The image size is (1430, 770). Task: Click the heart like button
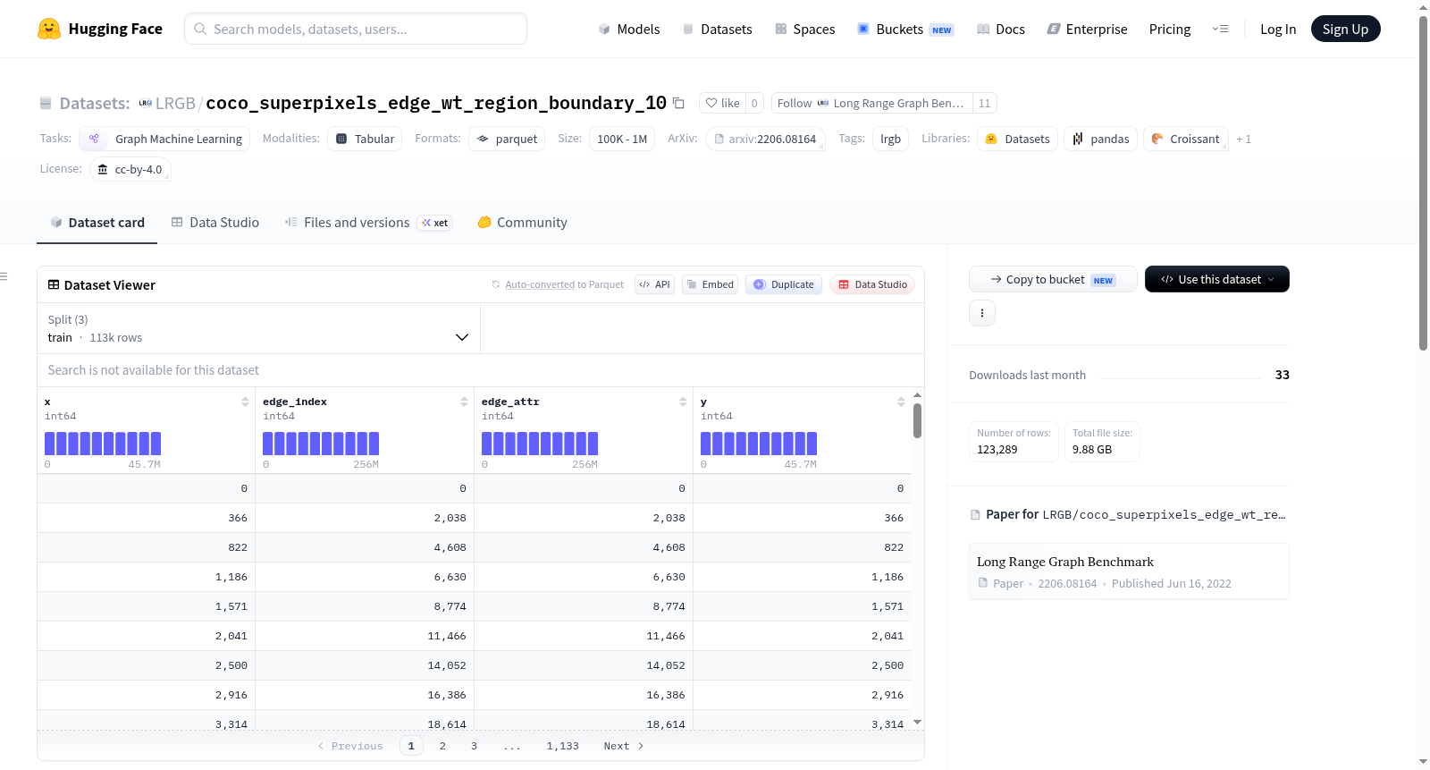point(722,103)
